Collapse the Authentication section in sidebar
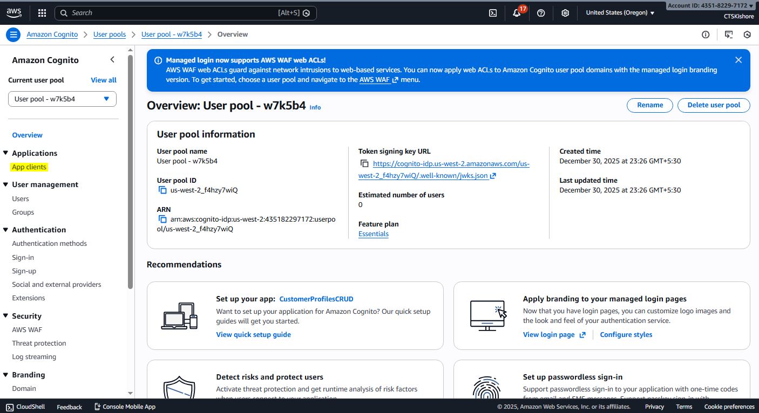The width and height of the screenshot is (759, 413). click(x=6, y=230)
